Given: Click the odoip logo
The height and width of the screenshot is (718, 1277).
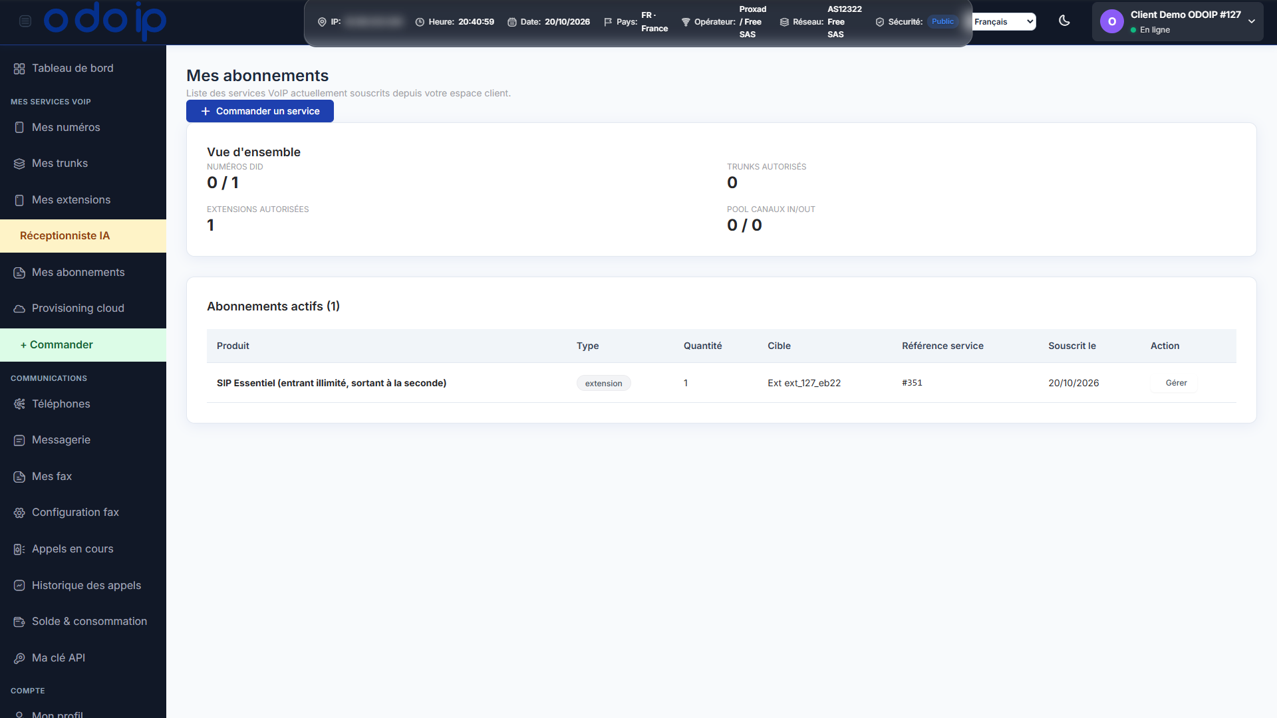Looking at the screenshot, I should coord(105,21).
